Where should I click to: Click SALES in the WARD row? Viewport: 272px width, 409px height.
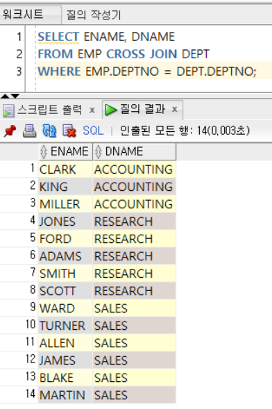[135, 308]
